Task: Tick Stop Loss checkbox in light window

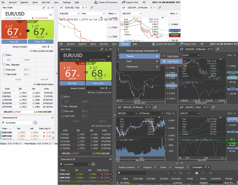Action: 5,70
